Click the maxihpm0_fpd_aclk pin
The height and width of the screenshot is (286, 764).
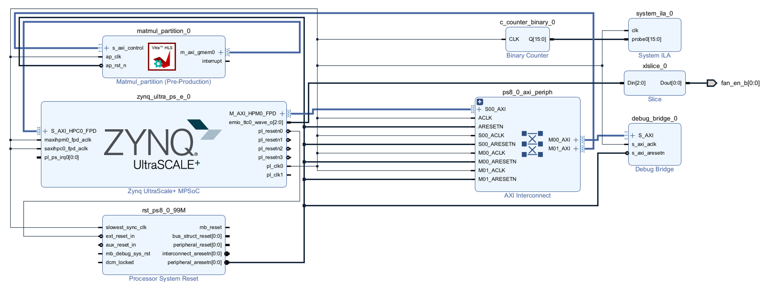(68, 140)
